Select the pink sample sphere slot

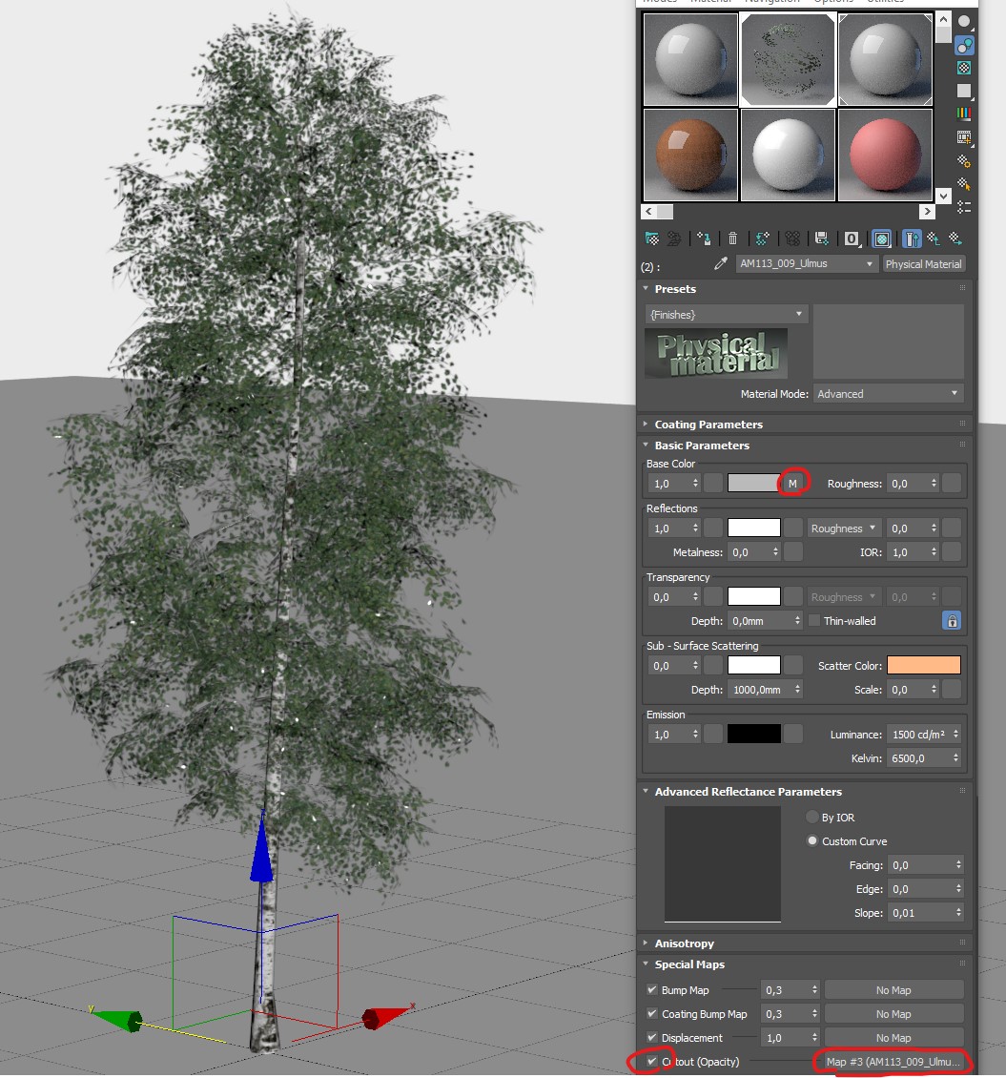[x=885, y=155]
